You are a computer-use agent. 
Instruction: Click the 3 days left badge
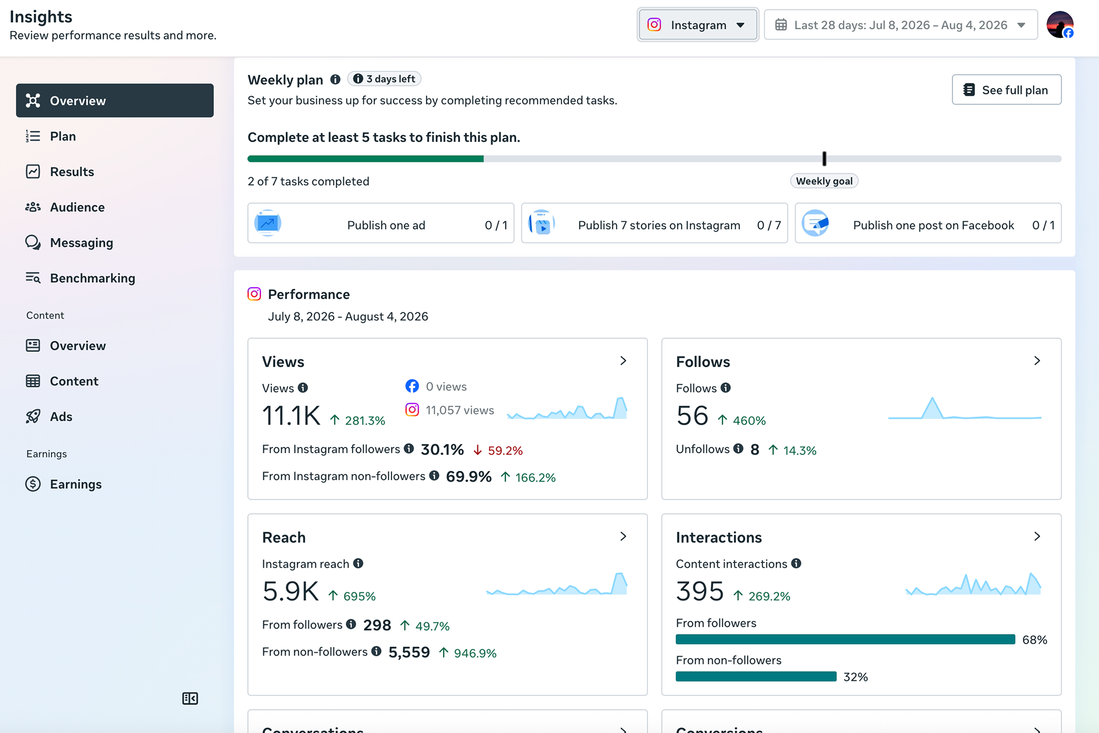coord(384,79)
